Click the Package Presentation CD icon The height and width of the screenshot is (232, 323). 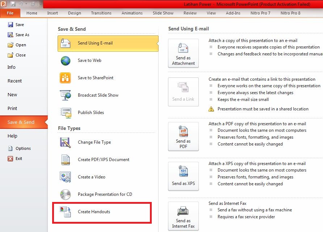[65, 194]
